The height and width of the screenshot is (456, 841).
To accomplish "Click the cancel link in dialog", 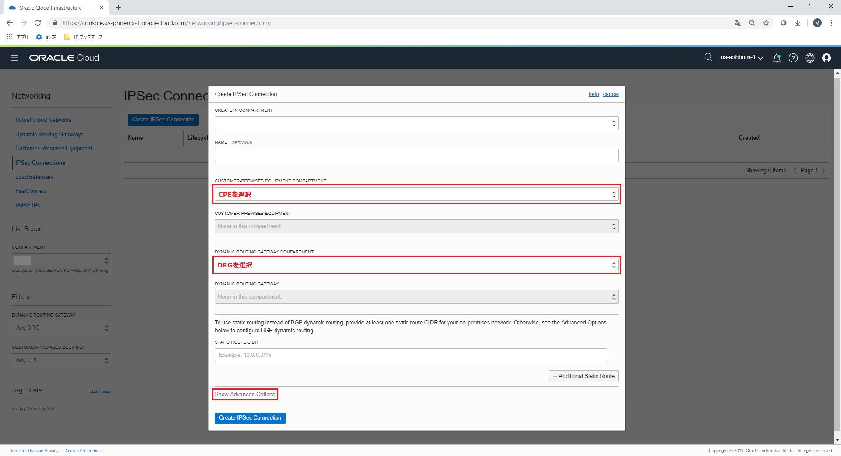I will tap(611, 94).
